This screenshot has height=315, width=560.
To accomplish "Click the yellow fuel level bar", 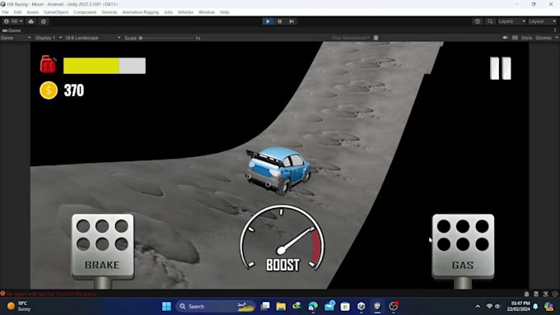I will [x=105, y=66].
